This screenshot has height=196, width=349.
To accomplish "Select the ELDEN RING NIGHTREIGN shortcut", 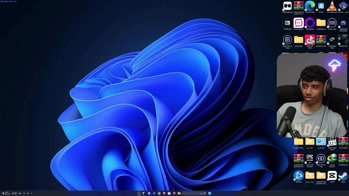I will point(343,25).
